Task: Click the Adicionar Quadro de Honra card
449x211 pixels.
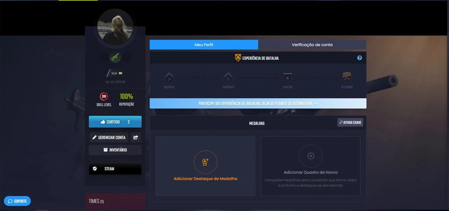Action: coord(310,166)
